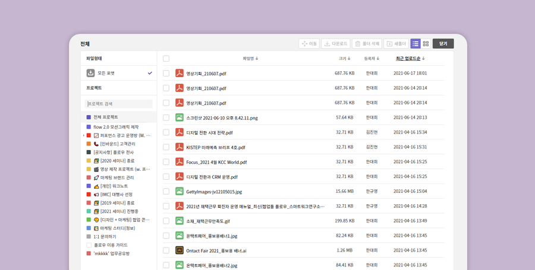Screen dimensions: 535x270
Task: Click the download icon beside 모든 포맷
Action: [90, 73]
